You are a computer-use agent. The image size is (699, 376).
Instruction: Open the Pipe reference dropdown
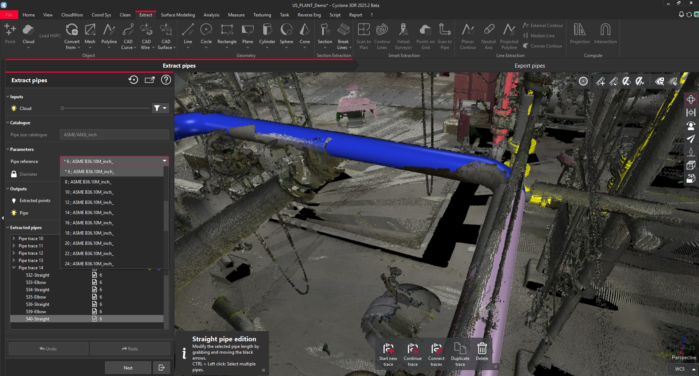pyautogui.click(x=164, y=161)
